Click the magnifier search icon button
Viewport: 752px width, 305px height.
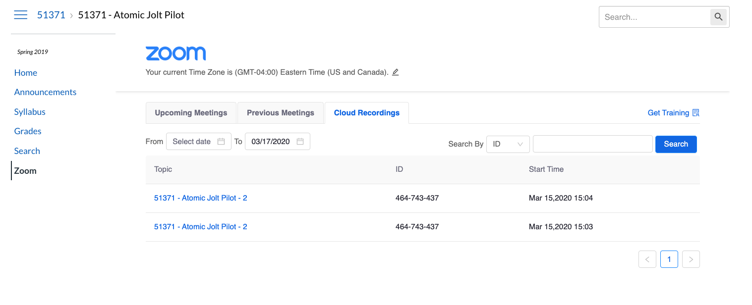click(718, 17)
